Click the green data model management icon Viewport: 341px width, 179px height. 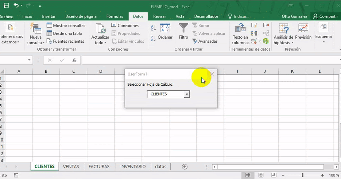click(266, 41)
